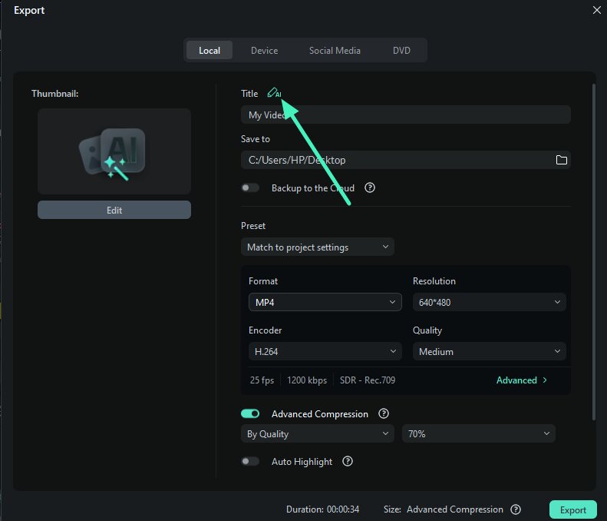Click the settings panel vertical scrollbar
This screenshot has width=607, height=521.
tap(593, 252)
